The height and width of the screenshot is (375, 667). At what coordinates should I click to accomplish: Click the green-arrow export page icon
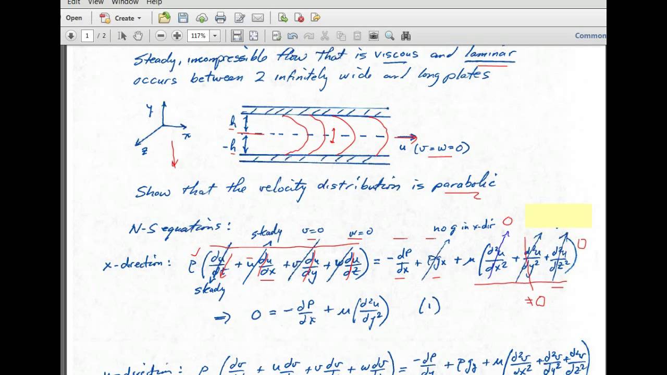pyautogui.click(x=283, y=18)
